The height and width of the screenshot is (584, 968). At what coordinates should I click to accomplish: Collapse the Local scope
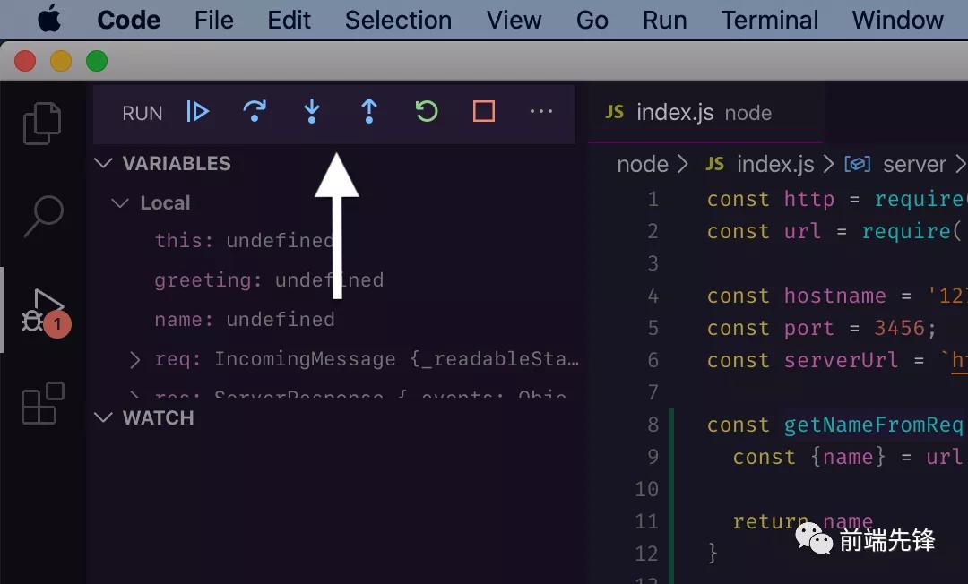coord(120,202)
